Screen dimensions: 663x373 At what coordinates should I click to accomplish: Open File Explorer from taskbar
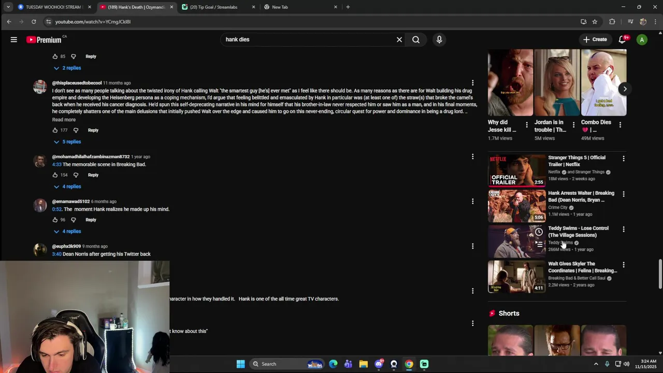click(x=364, y=364)
